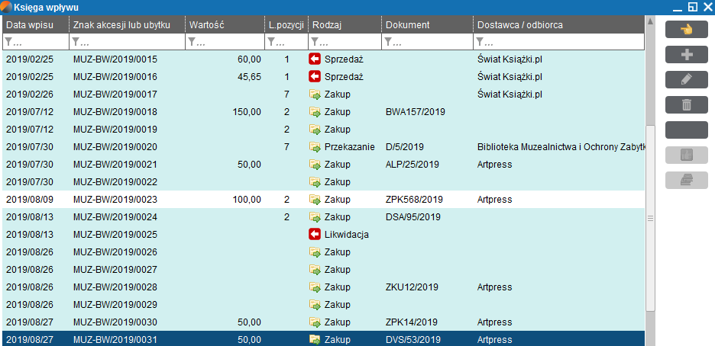
Task: Click Biblioteka Muzealnictwa i Ochrony supplier cell
Action: click(x=561, y=147)
